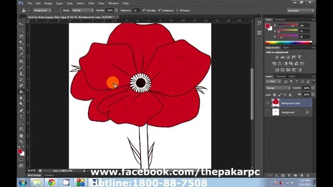Open the Image menu

coord(48,3)
